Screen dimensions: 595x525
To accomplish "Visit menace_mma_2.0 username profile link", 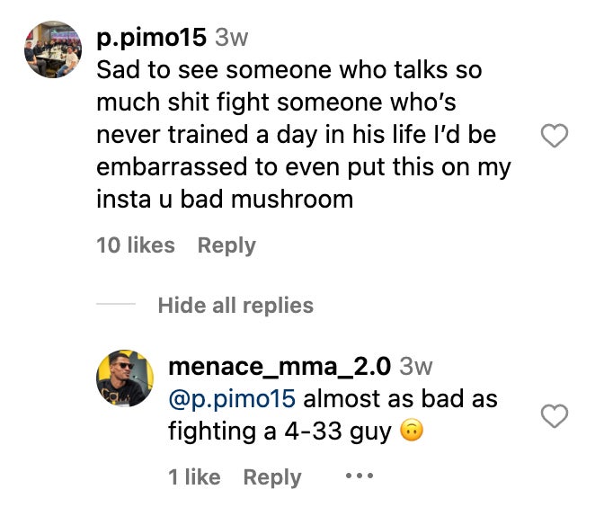I will pyautogui.click(x=279, y=367).
